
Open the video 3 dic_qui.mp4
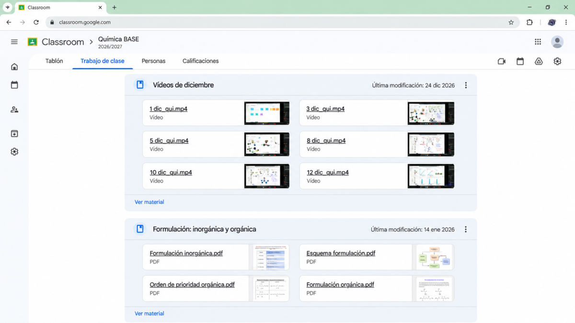coord(325,109)
